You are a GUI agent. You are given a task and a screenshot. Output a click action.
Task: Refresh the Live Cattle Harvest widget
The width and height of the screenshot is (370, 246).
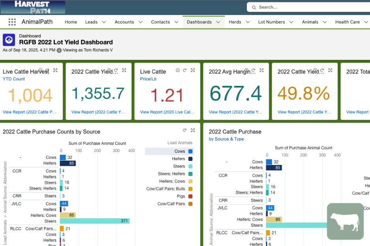click(47, 70)
